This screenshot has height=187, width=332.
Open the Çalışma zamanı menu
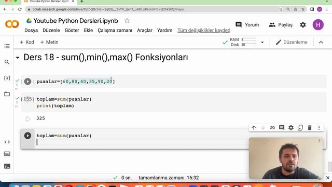pos(115,30)
